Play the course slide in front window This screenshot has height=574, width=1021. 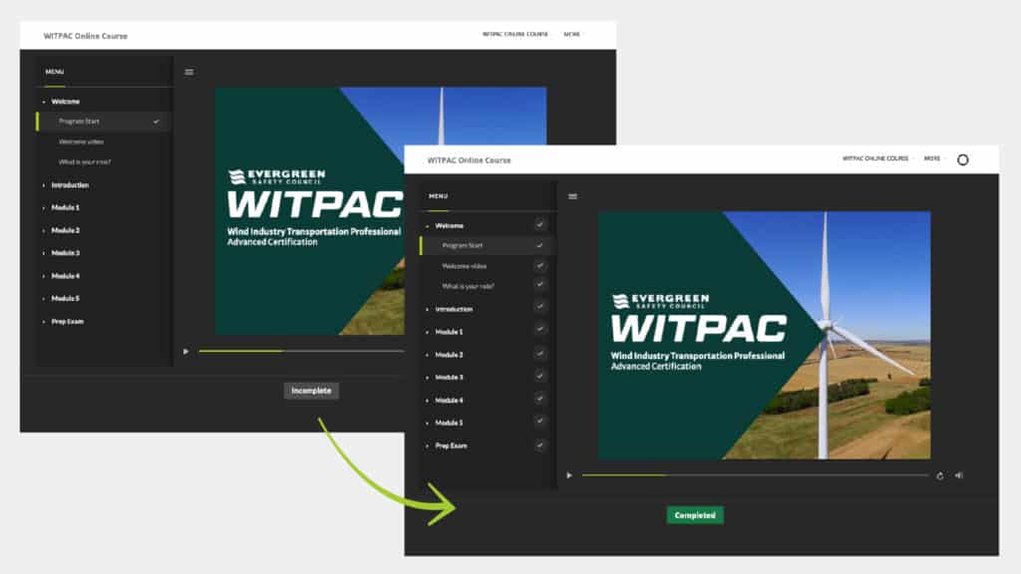click(x=569, y=475)
